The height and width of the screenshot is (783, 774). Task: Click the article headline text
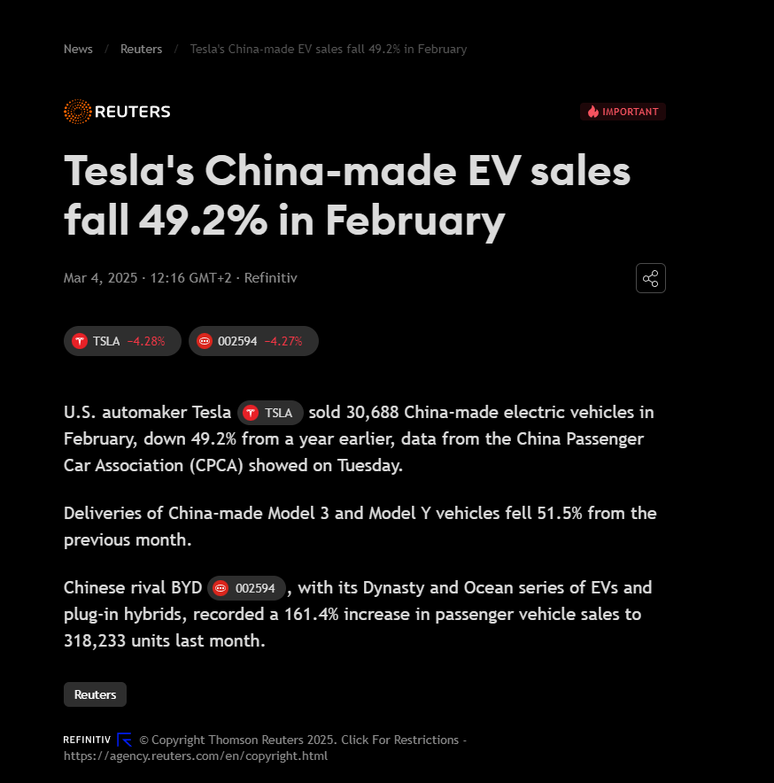(347, 195)
